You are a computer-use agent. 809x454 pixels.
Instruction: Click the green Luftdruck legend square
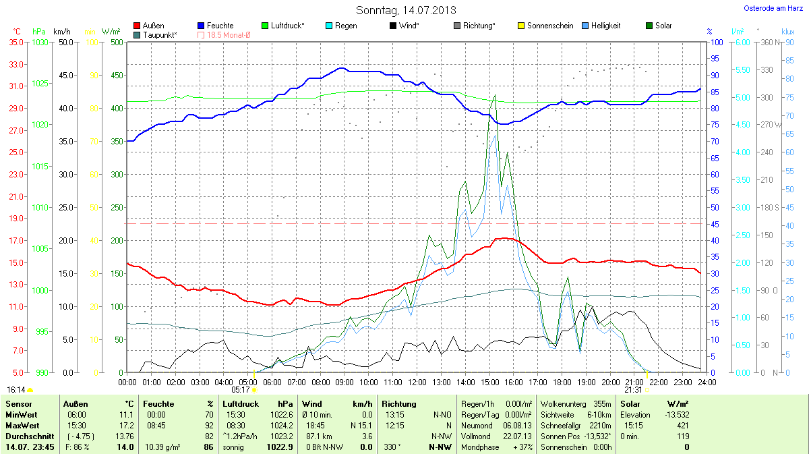266,26
